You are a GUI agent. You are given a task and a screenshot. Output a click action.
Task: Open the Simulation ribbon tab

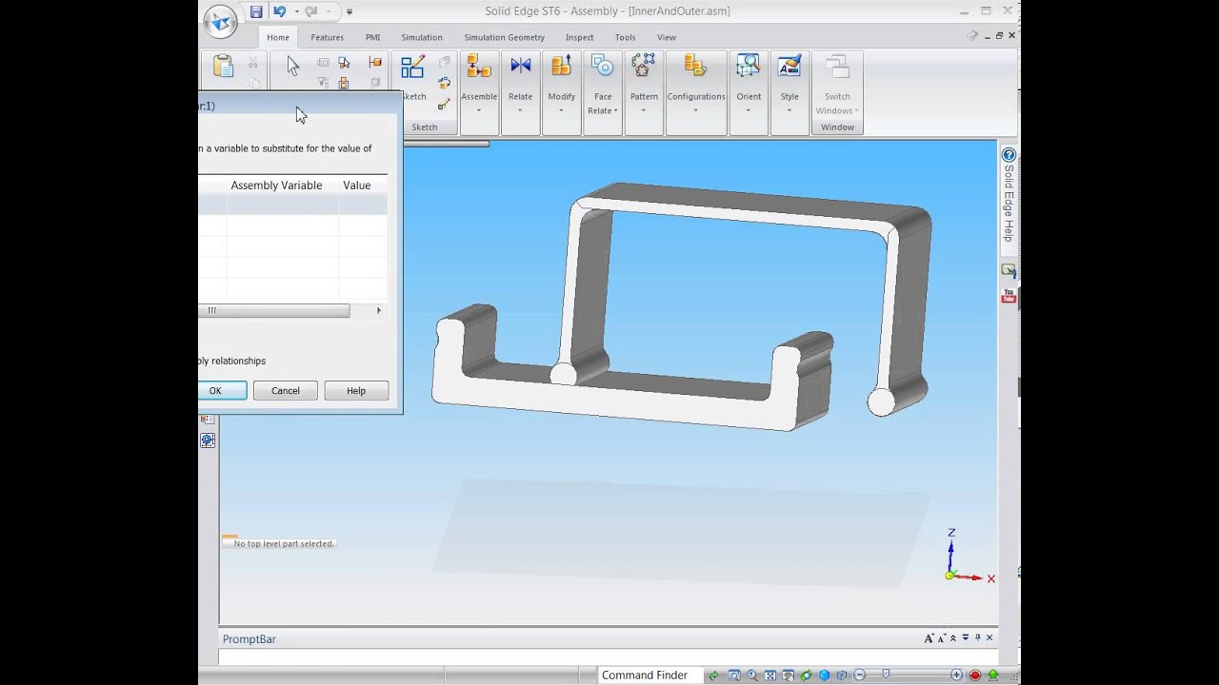422,37
